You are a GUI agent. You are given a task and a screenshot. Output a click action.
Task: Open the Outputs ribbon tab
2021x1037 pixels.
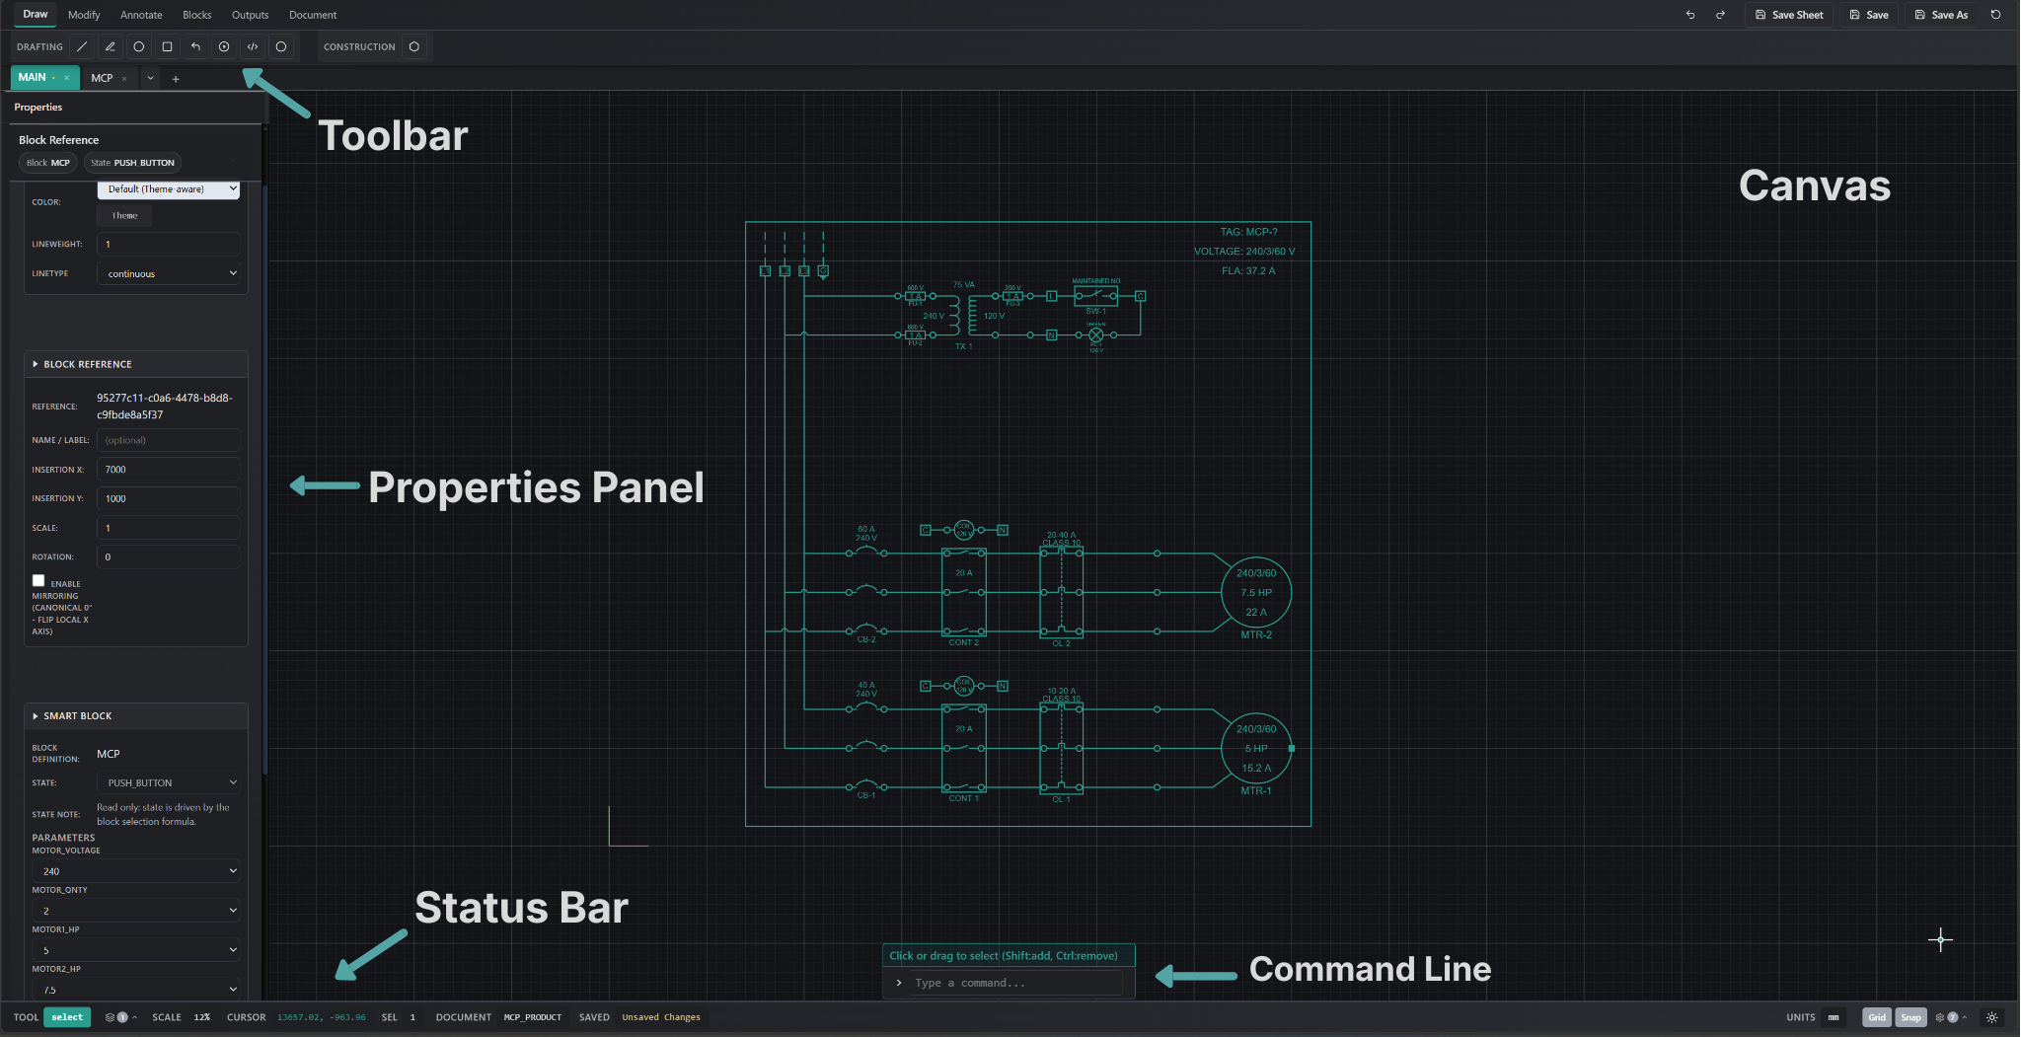(250, 15)
